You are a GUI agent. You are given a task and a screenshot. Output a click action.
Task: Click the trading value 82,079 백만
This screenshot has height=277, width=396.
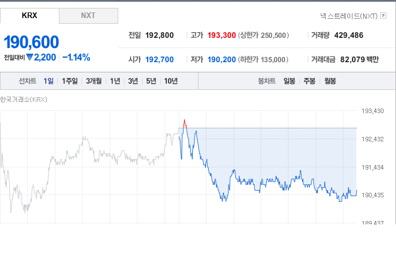pos(359,59)
